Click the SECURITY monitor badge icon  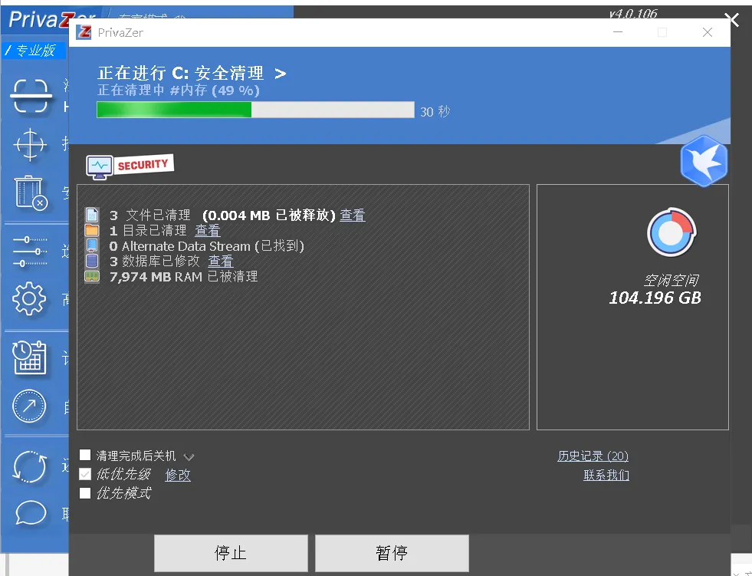click(x=130, y=166)
